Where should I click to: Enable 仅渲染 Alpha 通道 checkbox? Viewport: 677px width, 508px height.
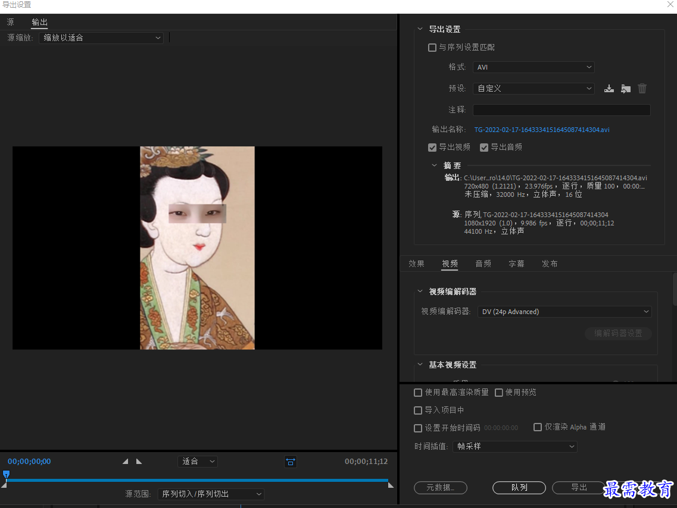coord(538,427)
